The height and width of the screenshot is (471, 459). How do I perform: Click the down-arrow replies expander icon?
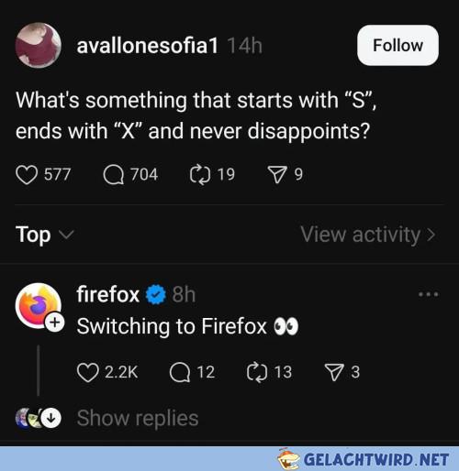click(50, 418)
